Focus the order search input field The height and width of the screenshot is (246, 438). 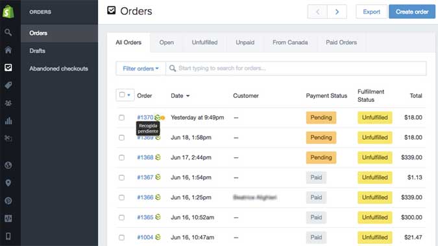pos(296,68)
